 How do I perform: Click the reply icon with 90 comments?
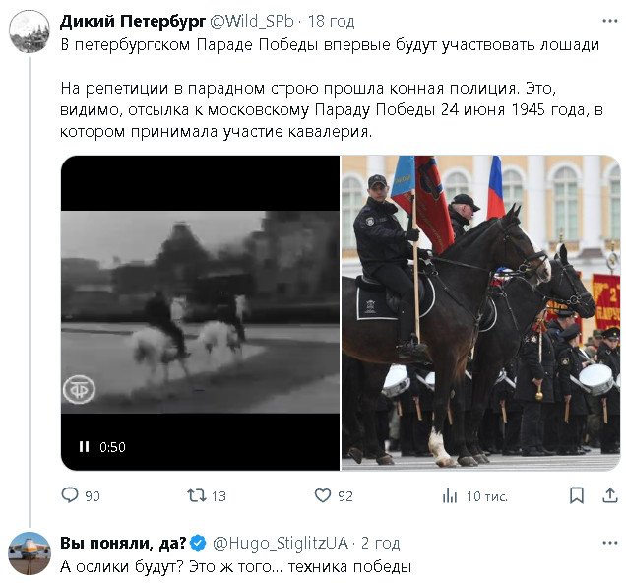click(x=70, y=495)
